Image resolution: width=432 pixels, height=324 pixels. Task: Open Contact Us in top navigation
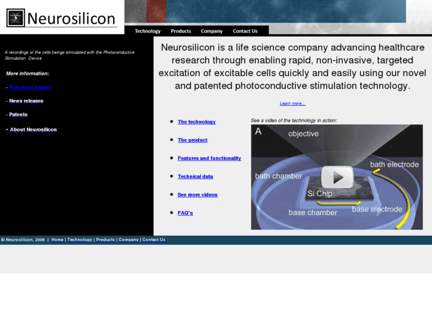pyautogui.click(x=245, y=31)
